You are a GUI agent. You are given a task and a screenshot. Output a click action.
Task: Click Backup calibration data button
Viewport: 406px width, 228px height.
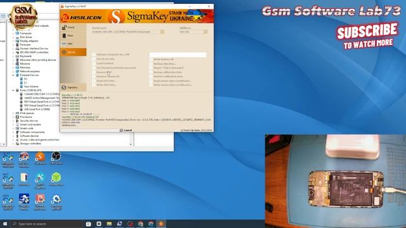click(166, 72)
